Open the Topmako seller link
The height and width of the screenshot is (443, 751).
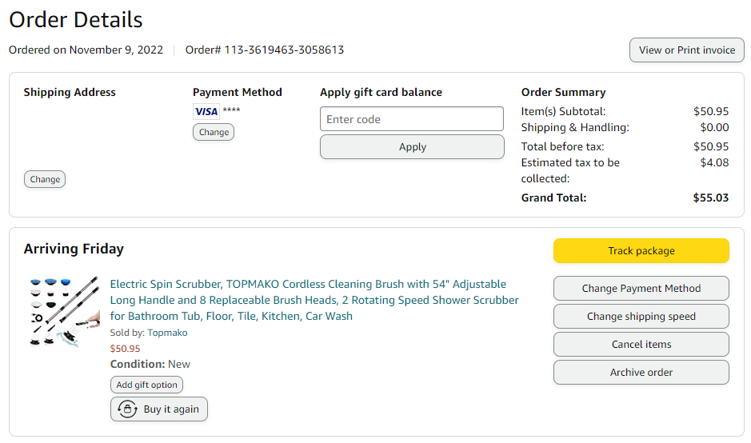pyautogui.click(x=168, y=333)
